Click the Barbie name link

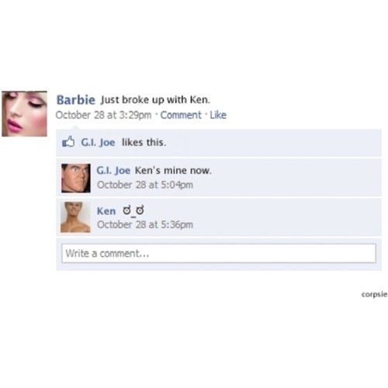pyautogui.click(x=76, y=100)
